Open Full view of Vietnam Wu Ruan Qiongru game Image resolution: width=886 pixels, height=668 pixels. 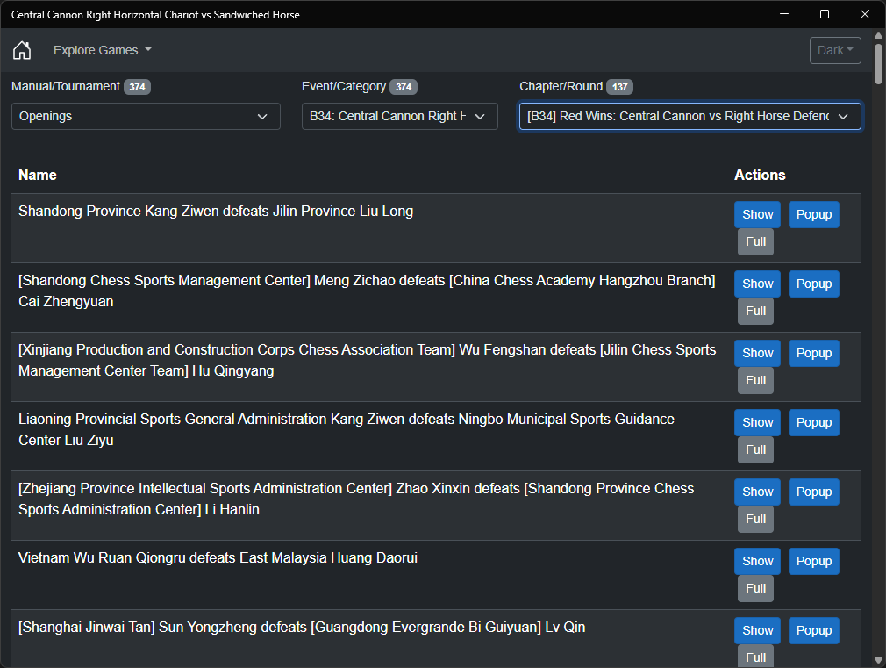point(755,588)
